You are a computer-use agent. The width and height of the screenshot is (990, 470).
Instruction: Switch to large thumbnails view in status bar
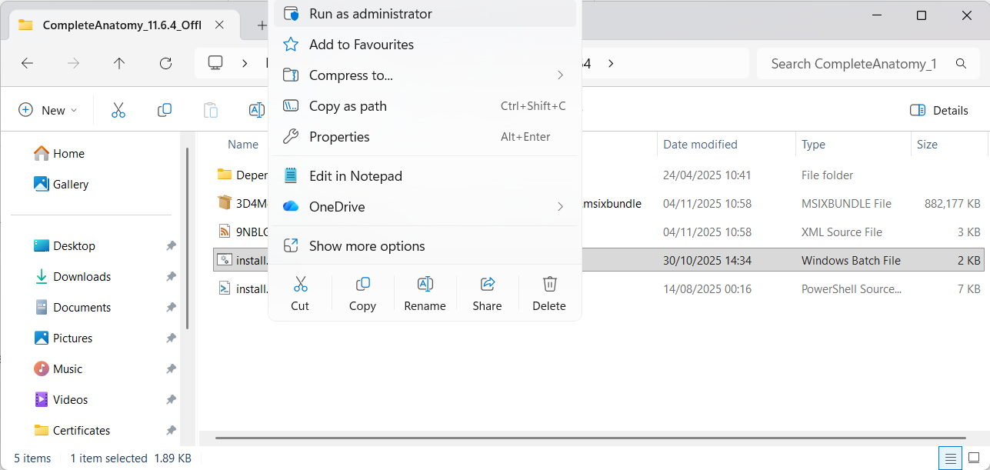coord(973,458)
